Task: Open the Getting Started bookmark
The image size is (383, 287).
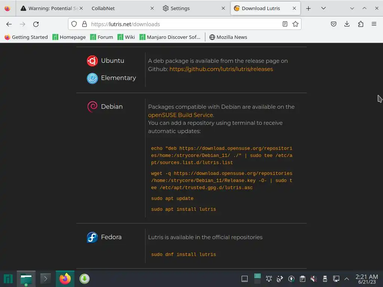Action: (26, 37)
